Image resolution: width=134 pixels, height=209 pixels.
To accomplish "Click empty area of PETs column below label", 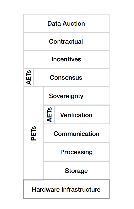I will 34,160.
